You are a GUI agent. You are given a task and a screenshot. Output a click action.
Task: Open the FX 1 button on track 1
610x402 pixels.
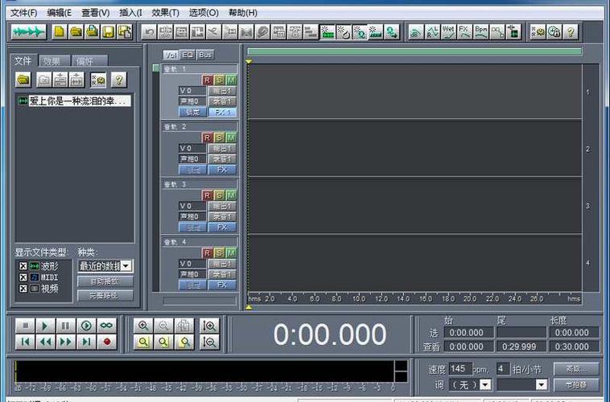pyautogui.click(x=222, y=112)
